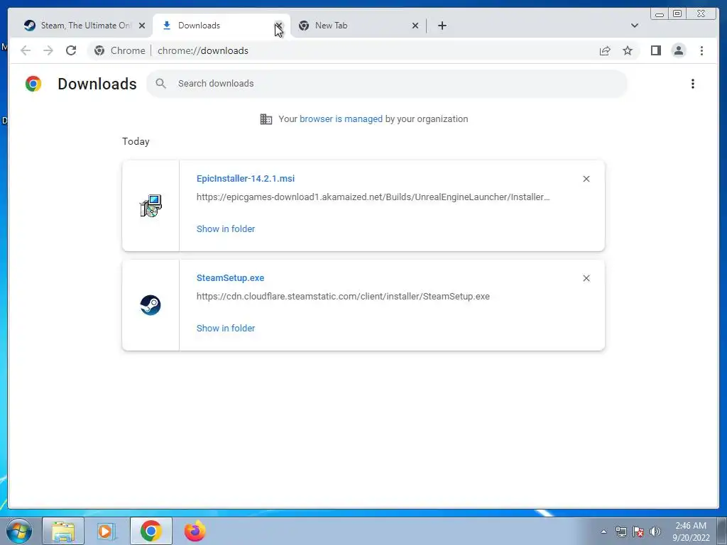This screenshot has width=727, height=545.
Task: Open the Action Center flag icon
Action: 638,532
